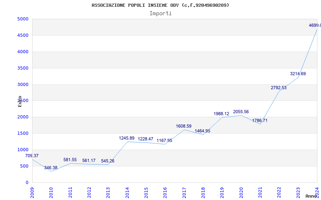The image size is (321, 200).
Task: Click the 561.17 value label
Action: [89, 161]
